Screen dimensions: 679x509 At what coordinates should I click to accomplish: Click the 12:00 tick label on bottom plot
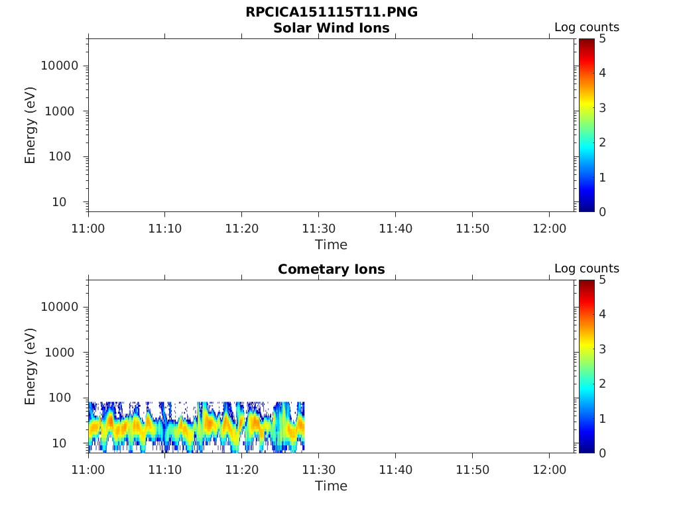[x=550, y=470]
